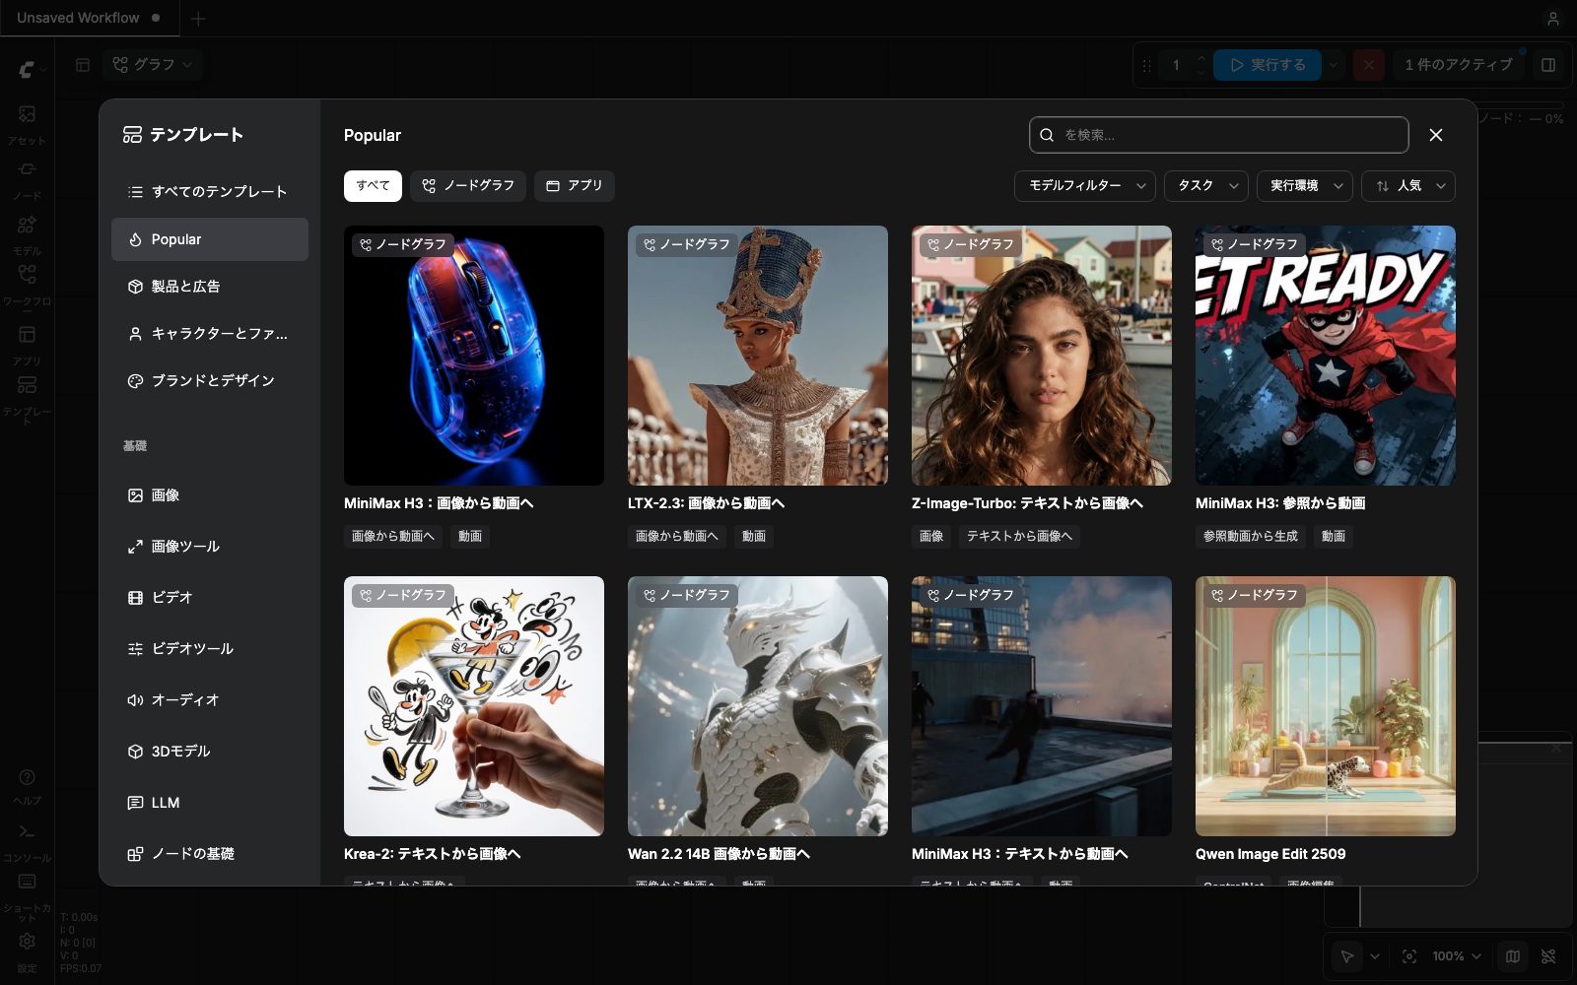The height and width of the screenshot is (985, 1577).
Task: Expand the chevron beside the select-mode cursor
Action: tap(1375, 956)
